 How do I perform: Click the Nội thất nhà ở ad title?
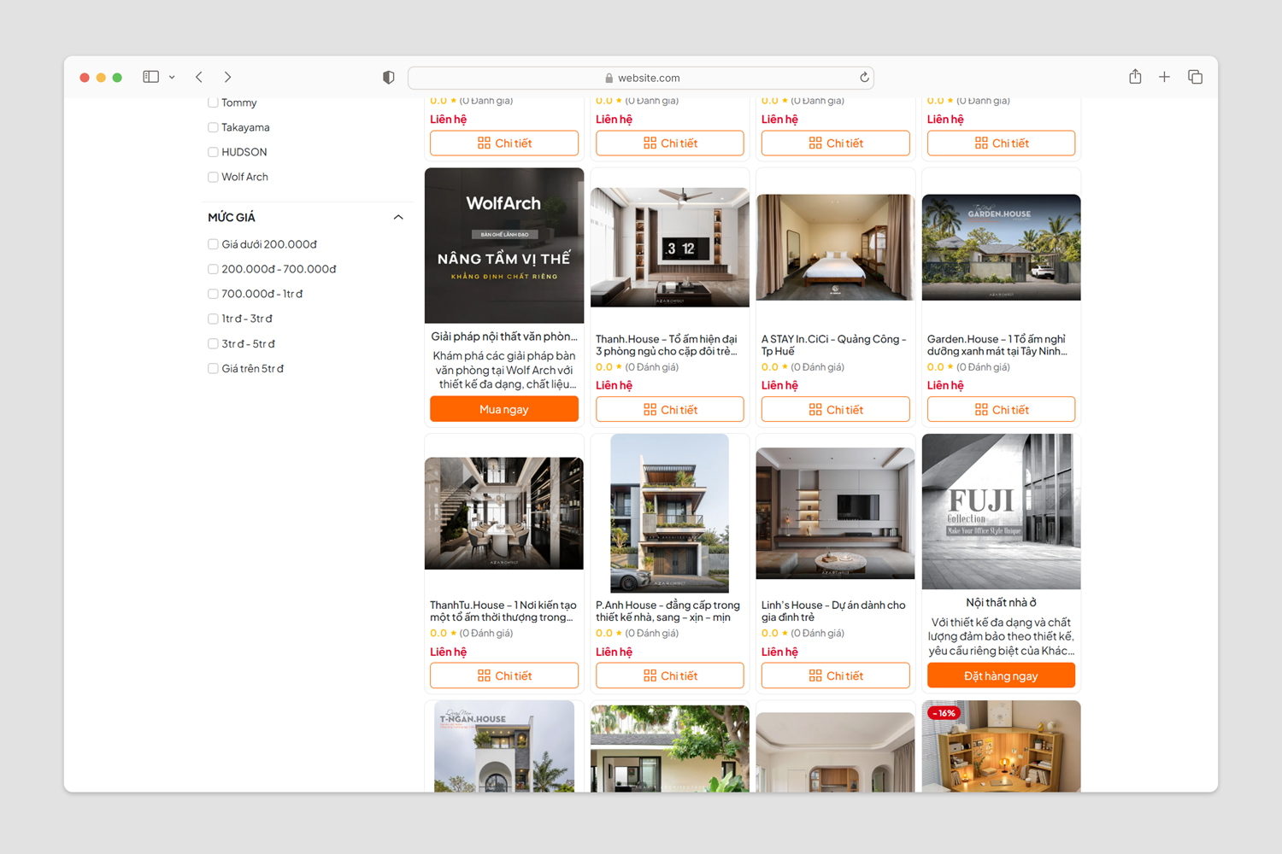(1001, 603)
